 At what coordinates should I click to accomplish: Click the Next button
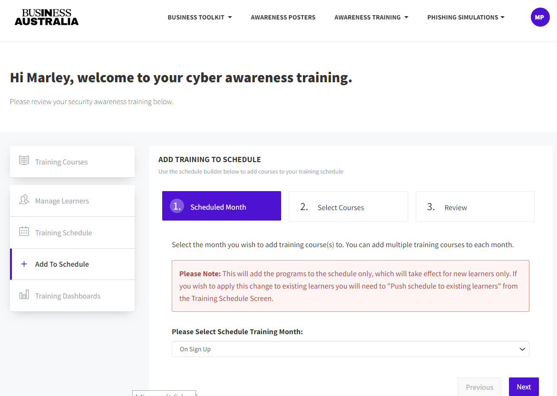pos(524,386)
